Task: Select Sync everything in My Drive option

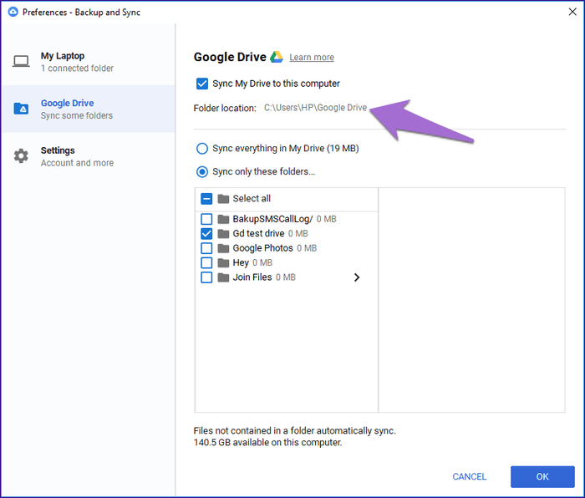Action: coord(202,149)
